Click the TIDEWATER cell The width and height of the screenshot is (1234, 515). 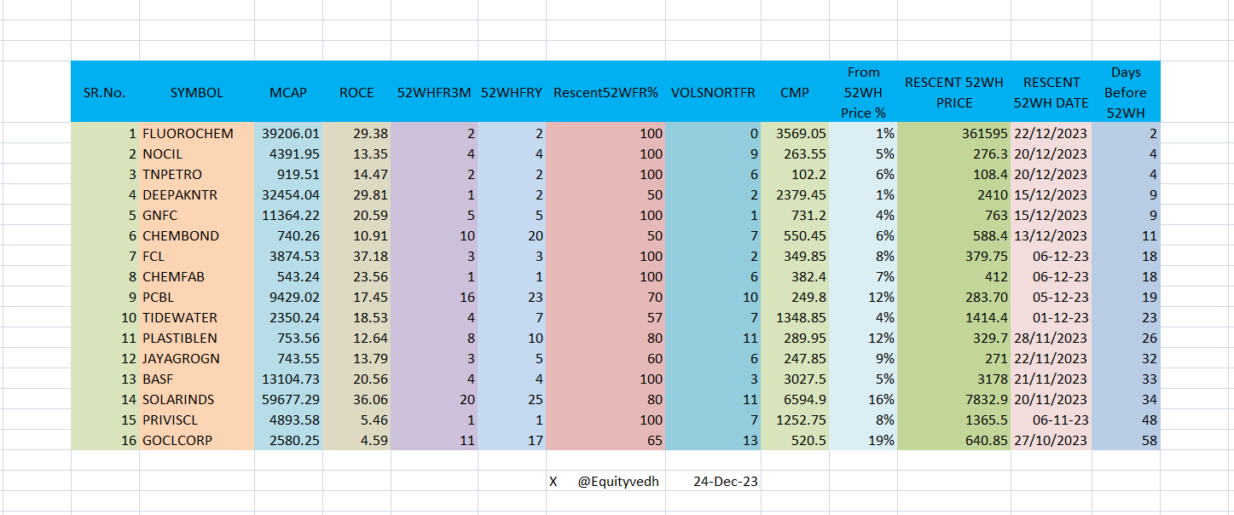(x=197, y=317)
